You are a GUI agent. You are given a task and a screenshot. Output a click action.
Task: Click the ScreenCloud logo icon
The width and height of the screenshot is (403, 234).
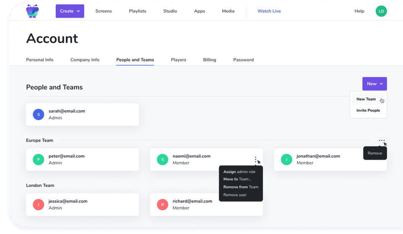(x=32, y=11)
